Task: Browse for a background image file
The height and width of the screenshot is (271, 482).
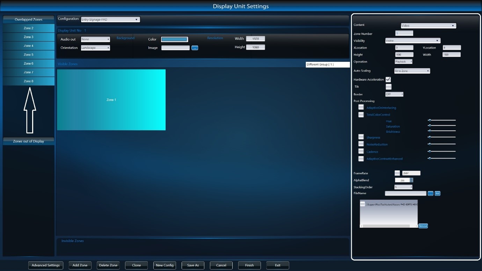Action: [195, 48]
